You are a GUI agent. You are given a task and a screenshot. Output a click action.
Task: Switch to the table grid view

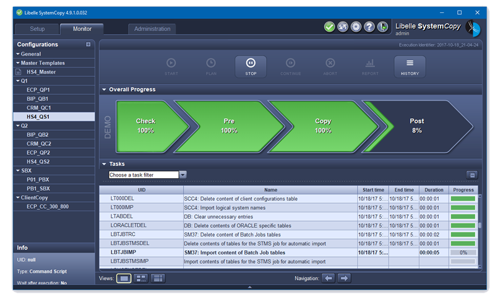[x=158, y=279]
